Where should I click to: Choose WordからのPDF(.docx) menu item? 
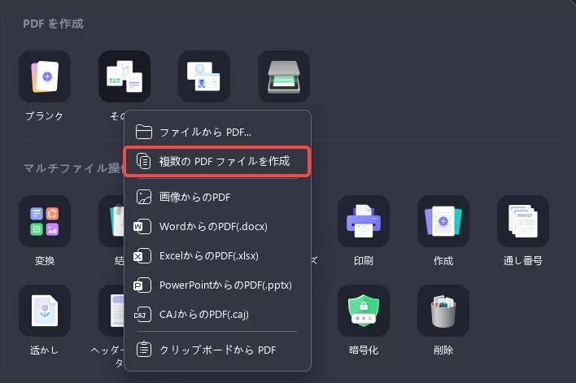click(217, 226)
